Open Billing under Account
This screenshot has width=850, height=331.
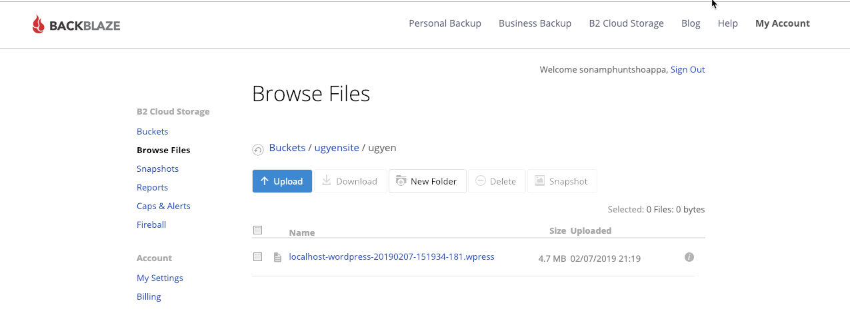pos(149,296)
